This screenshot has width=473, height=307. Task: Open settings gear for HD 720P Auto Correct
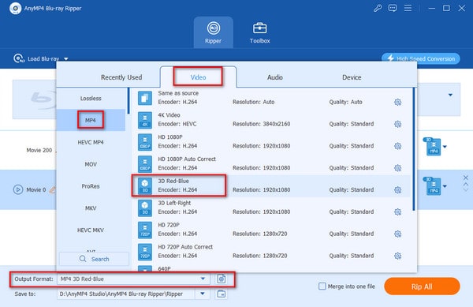coord(397,256)
